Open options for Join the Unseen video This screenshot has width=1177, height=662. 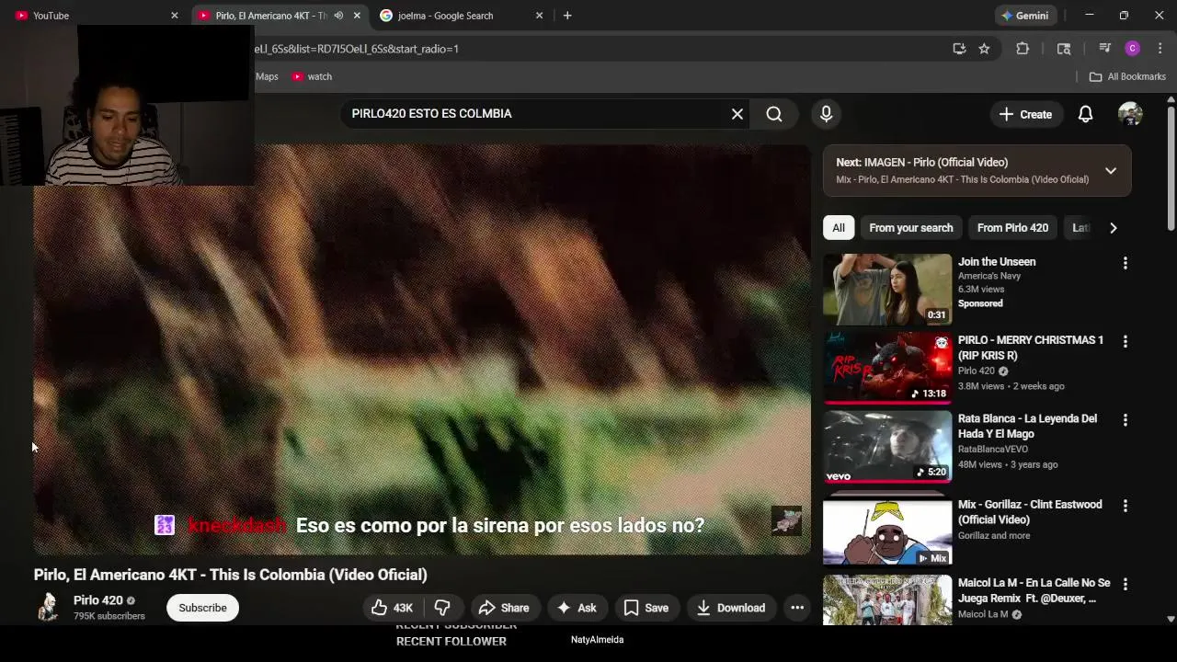click(x=1125, y=263)
